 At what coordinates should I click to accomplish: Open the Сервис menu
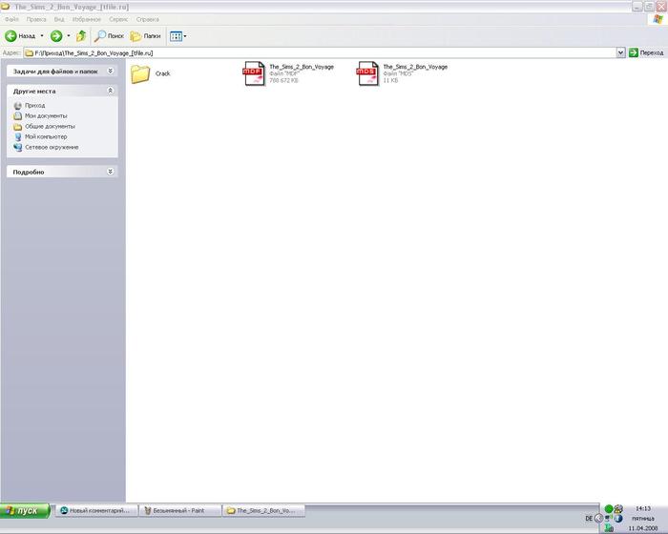[x=118, y=20]
